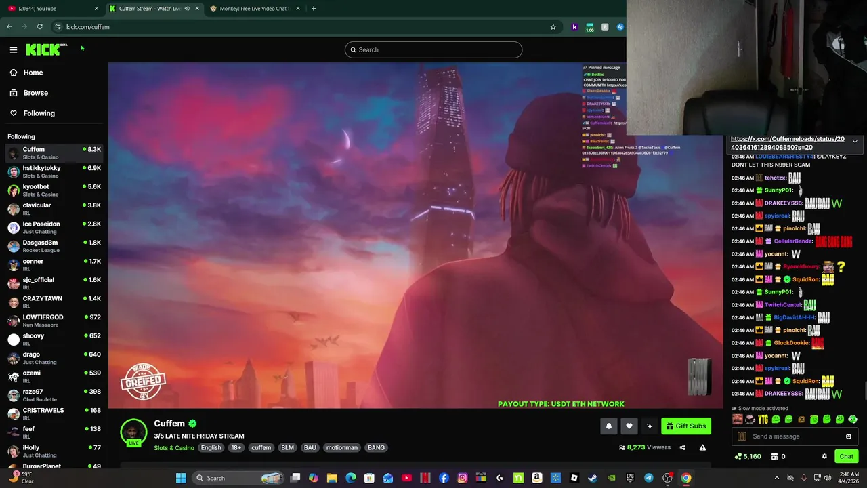Open Steam from the taskbar

coord(593,478)
